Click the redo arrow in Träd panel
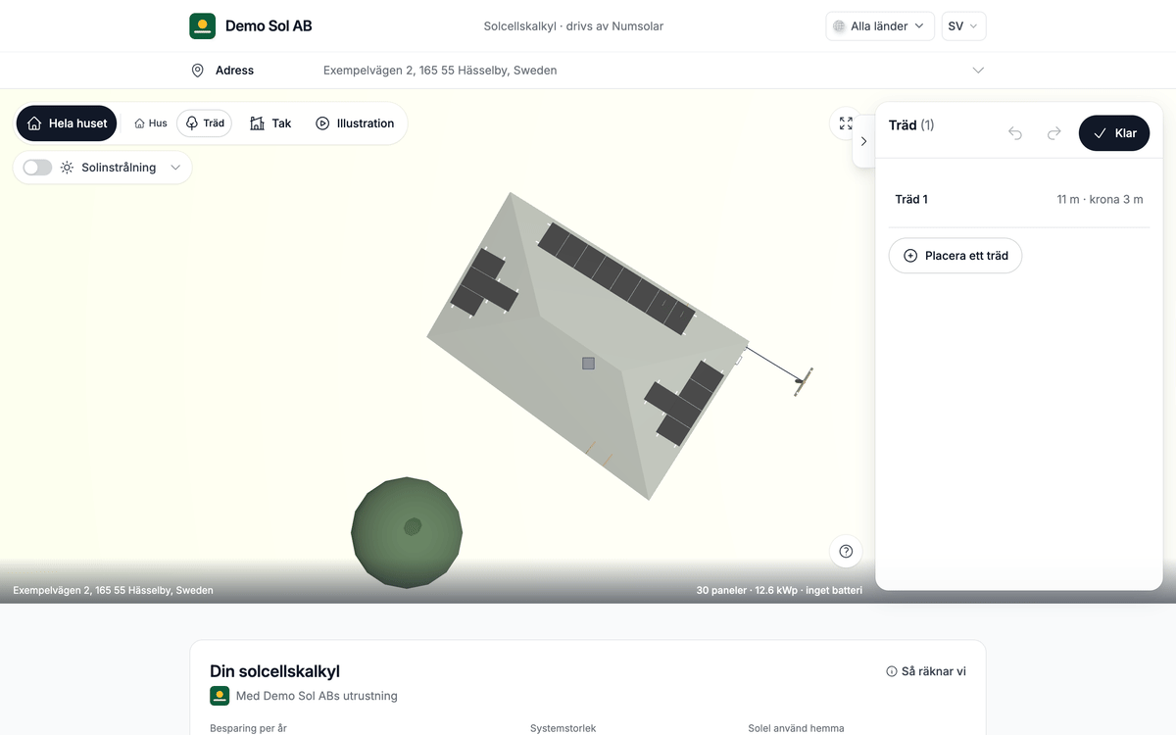1176x735 pixels. click(x=1054, y=133)
